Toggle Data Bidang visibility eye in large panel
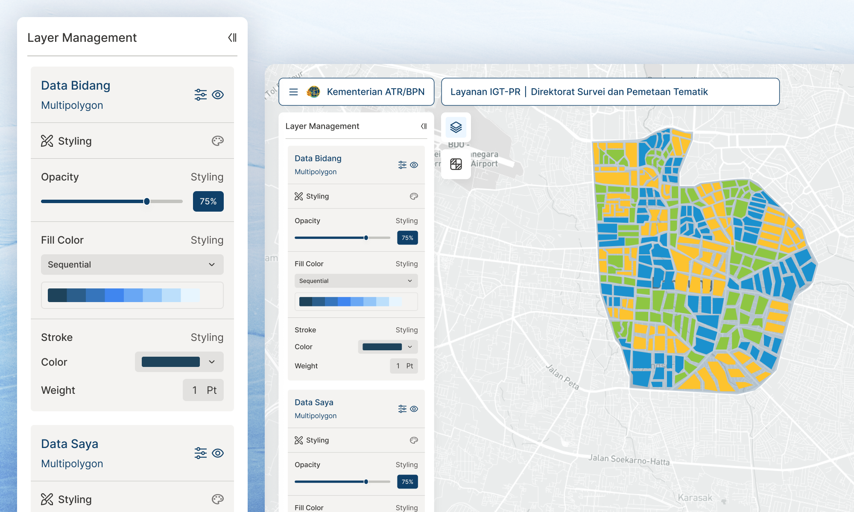 (x=218, y=95)
